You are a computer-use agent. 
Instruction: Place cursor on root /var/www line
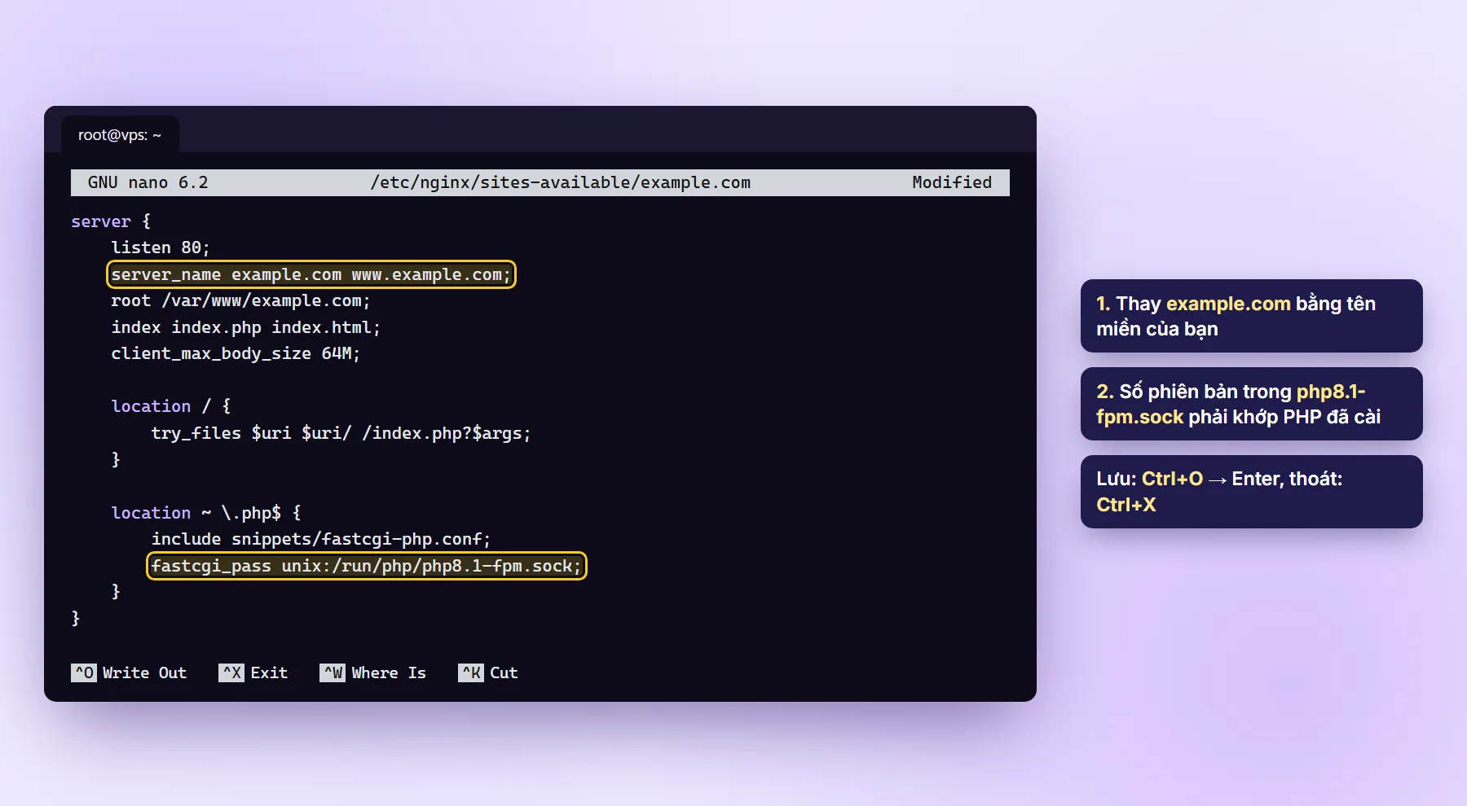pos(240,300)
